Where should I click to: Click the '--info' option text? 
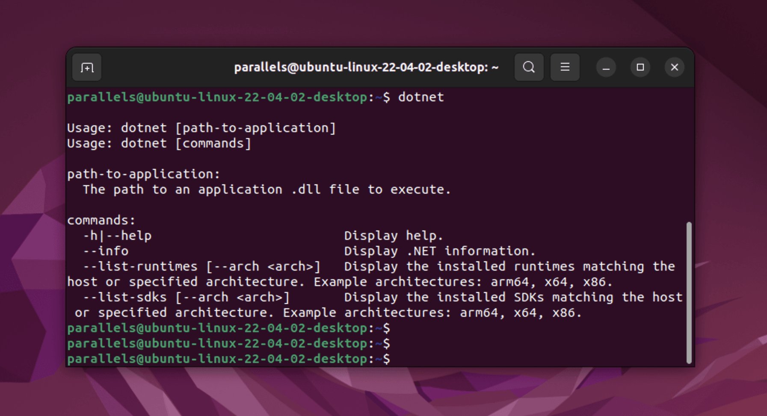(x=106, y=251)
